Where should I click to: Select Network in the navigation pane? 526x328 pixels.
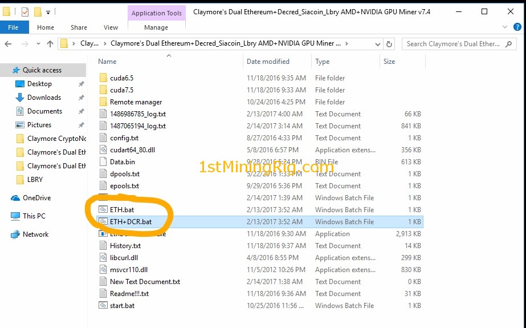click(x=35, y=234)
